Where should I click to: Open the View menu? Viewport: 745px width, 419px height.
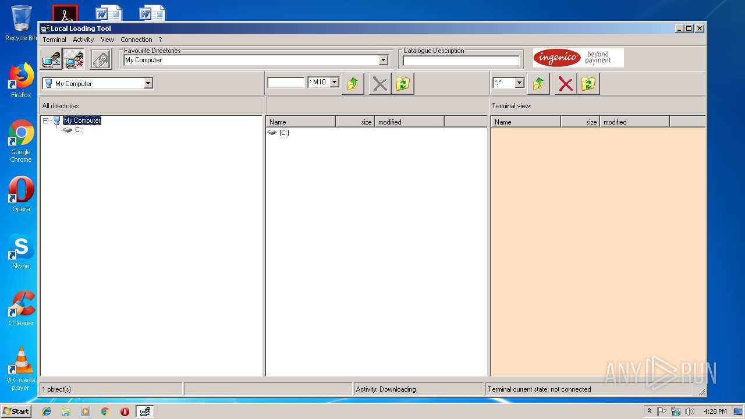coord(107,40)
